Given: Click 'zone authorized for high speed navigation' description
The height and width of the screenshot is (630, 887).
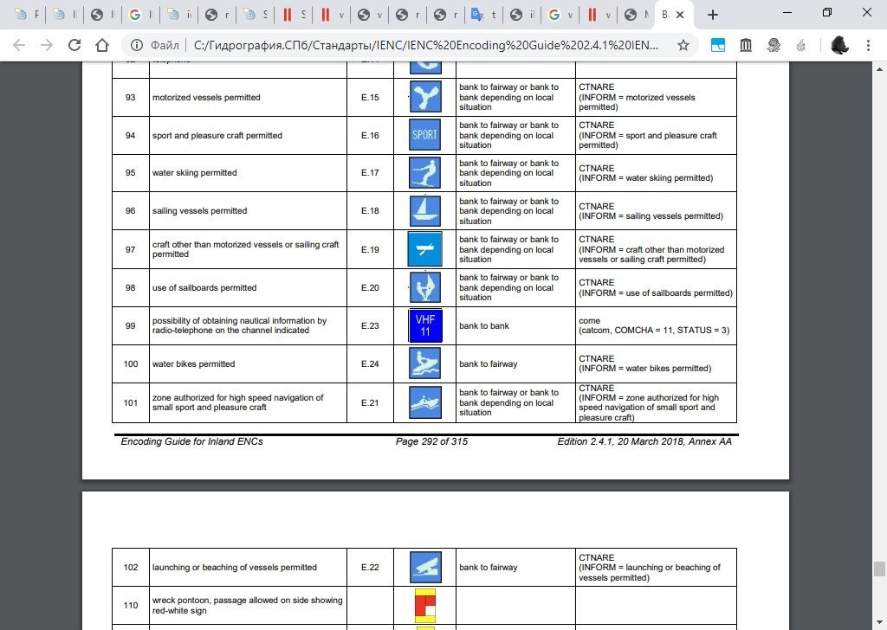Looking at the screenshot, I should click(x=237, y=402).
